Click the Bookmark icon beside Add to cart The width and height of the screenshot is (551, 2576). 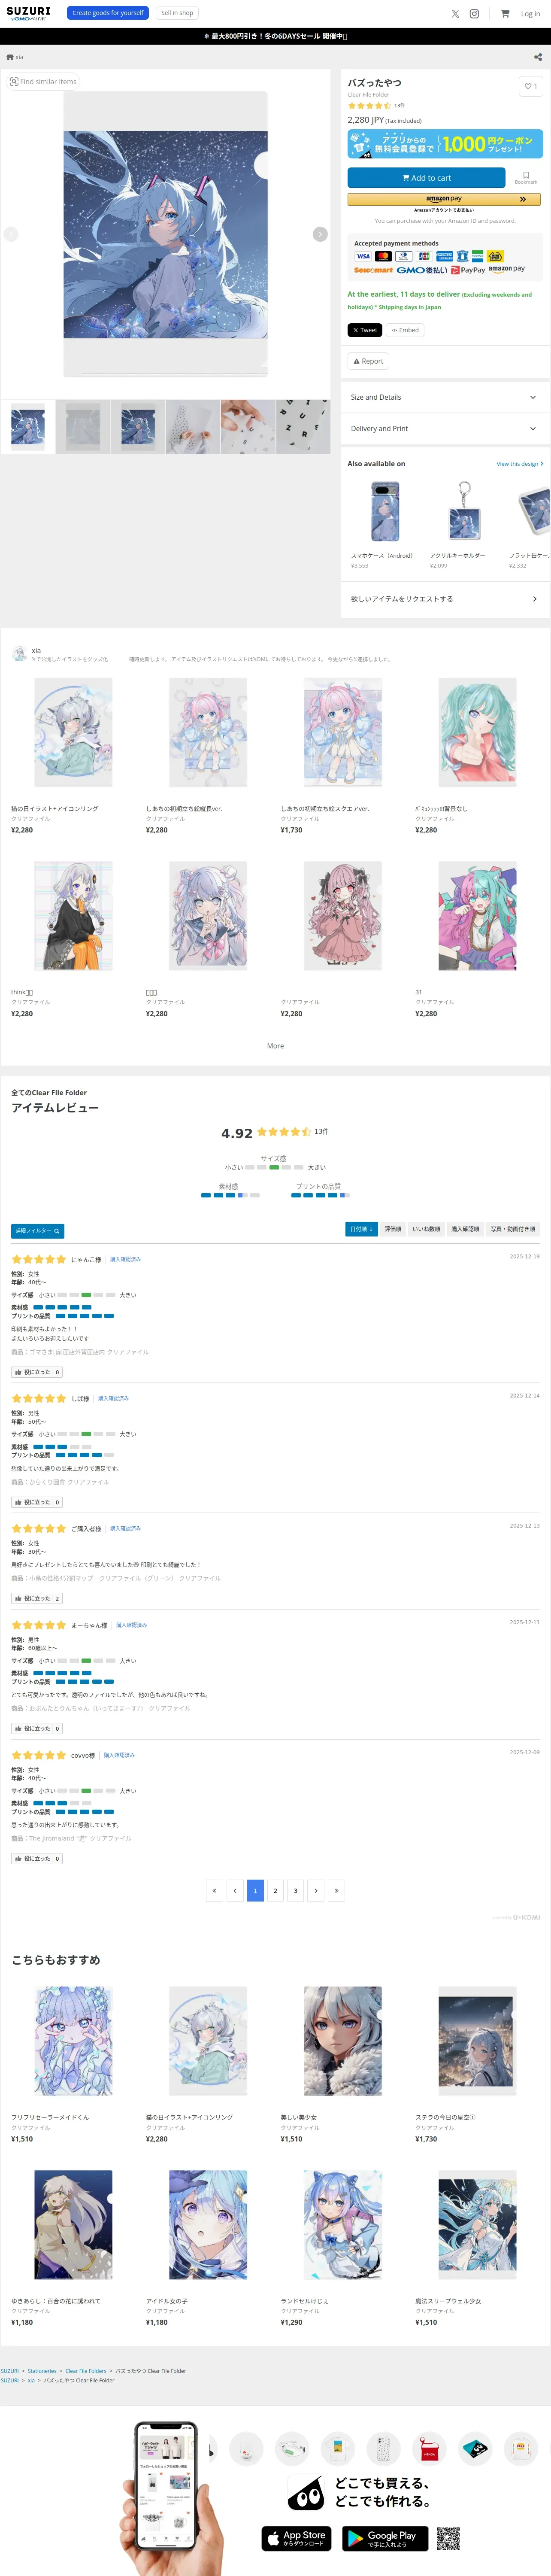pyautogui.click(x=526, y=177)
